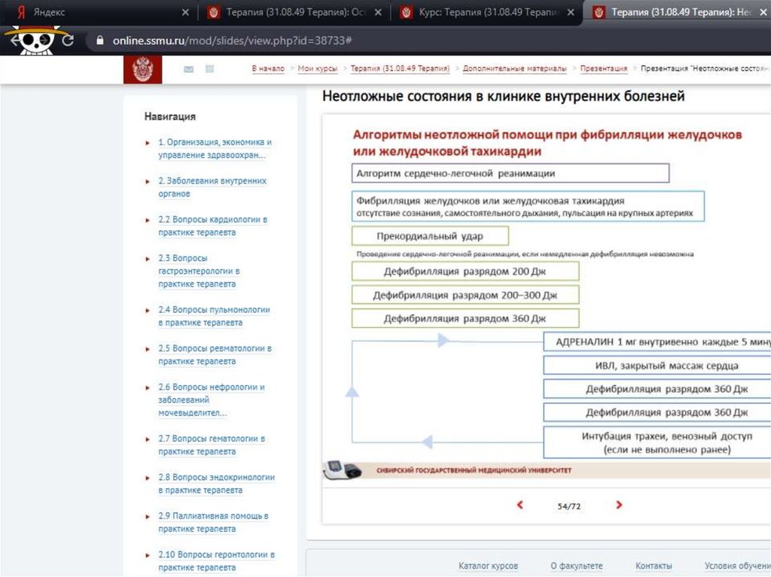Open '2.7 Вопросы гематологии' navigation item
The height and width of the screenshot is (577, 771).
[x=212, y=445]
